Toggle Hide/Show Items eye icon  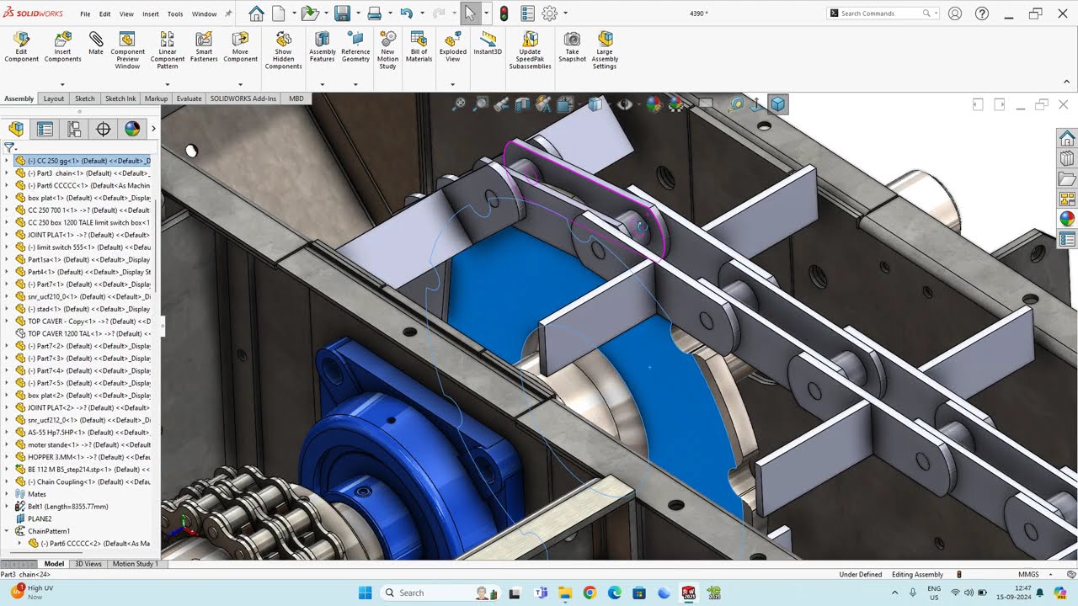tap(624, 104)
